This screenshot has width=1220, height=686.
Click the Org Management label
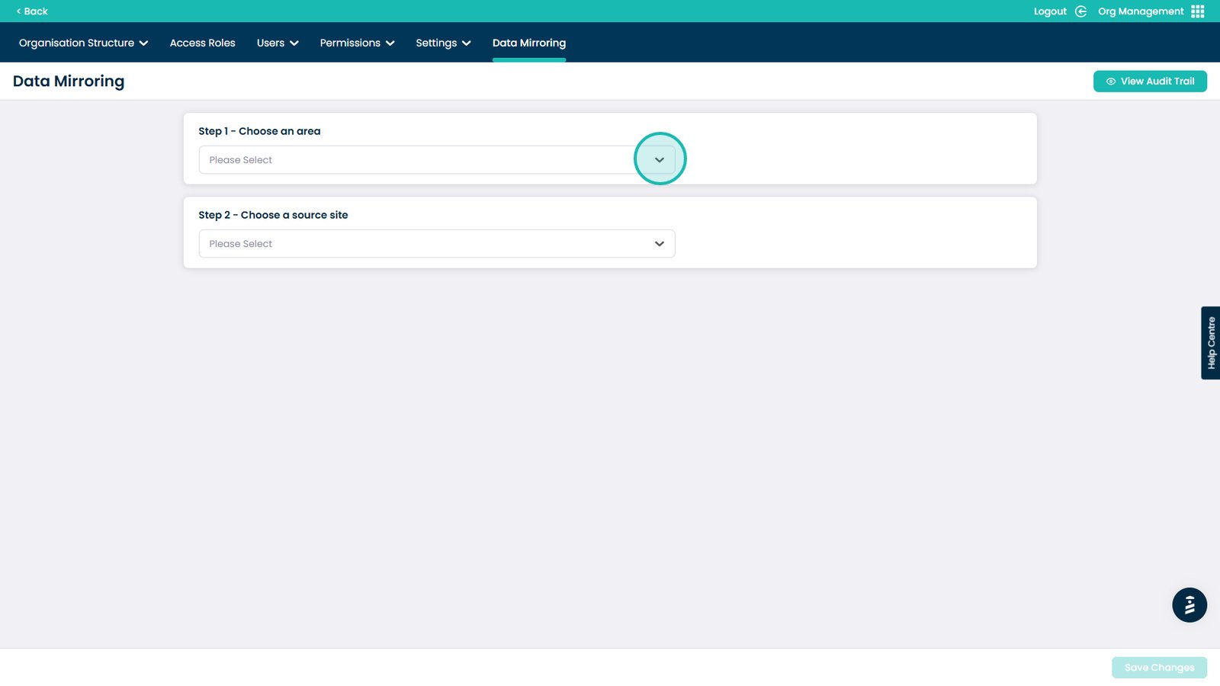[1140, 11]
